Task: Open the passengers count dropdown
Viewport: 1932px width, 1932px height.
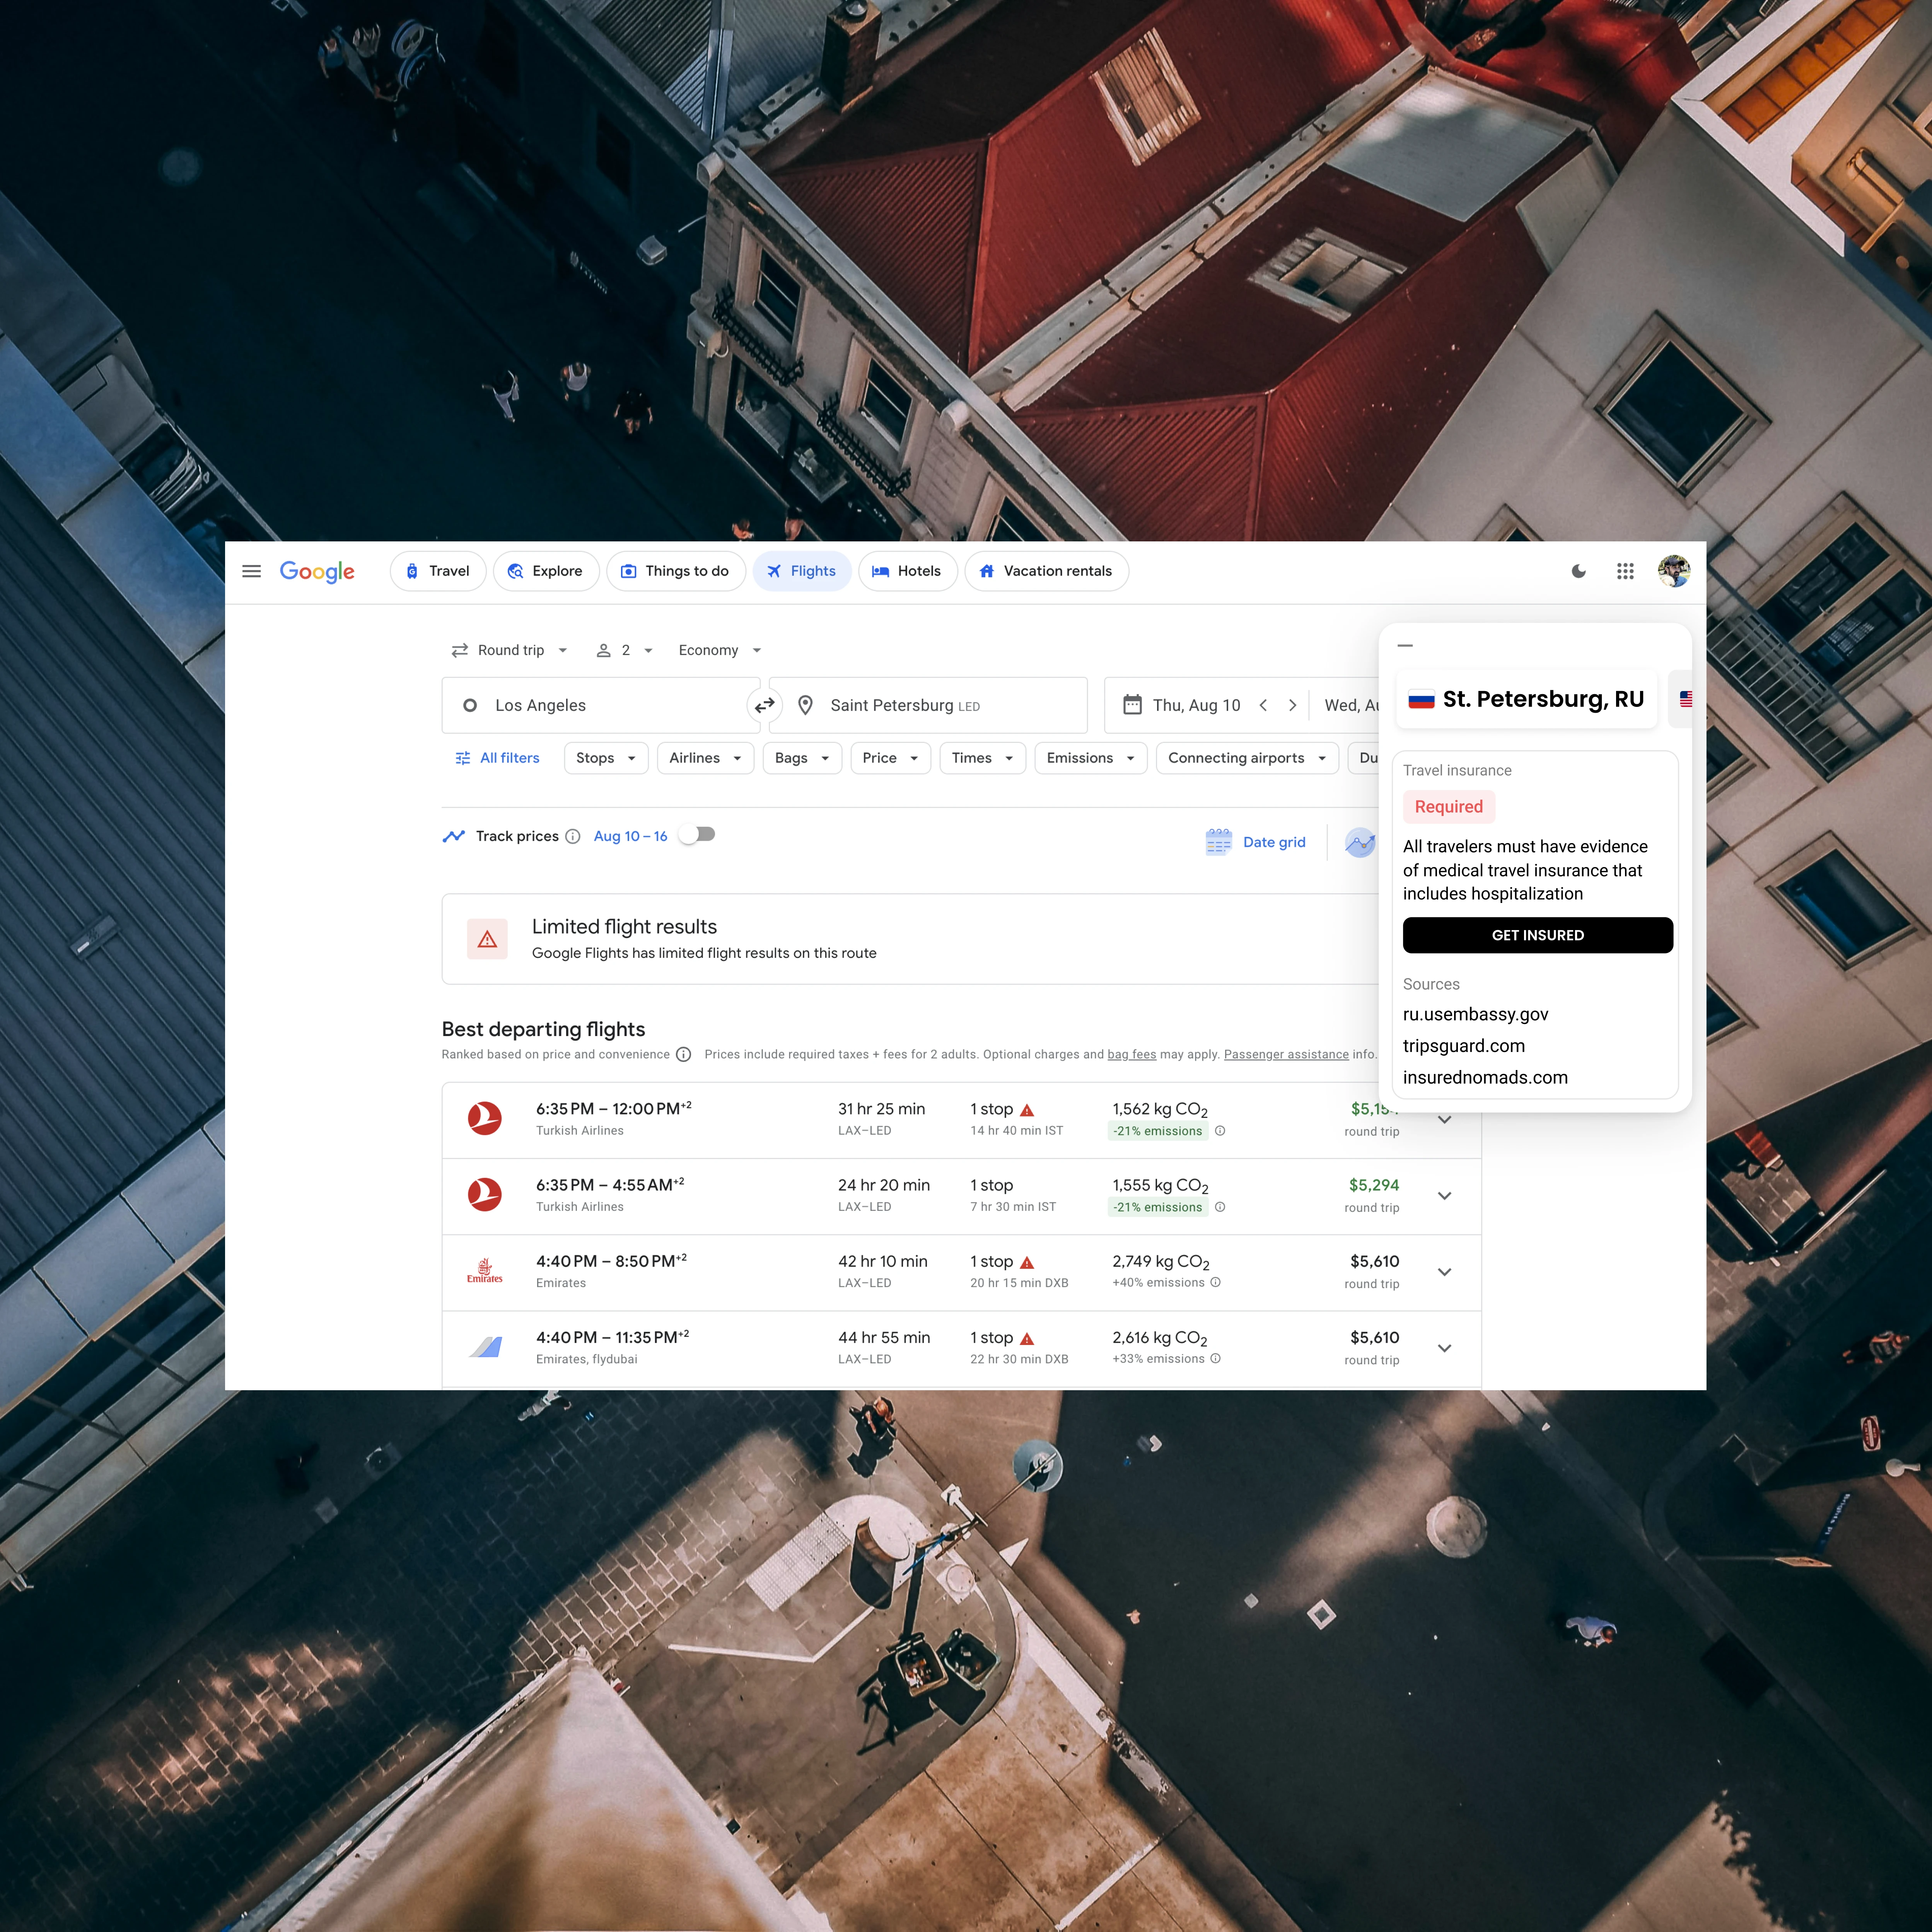Action: coord(625,650)
